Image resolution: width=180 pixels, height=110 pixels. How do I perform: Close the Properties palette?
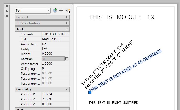pyautogui.click(x=7, y=6)
